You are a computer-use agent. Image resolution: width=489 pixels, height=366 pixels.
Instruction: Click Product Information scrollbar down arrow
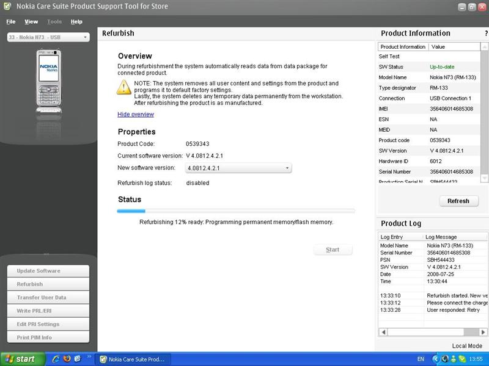coord(484,178)
